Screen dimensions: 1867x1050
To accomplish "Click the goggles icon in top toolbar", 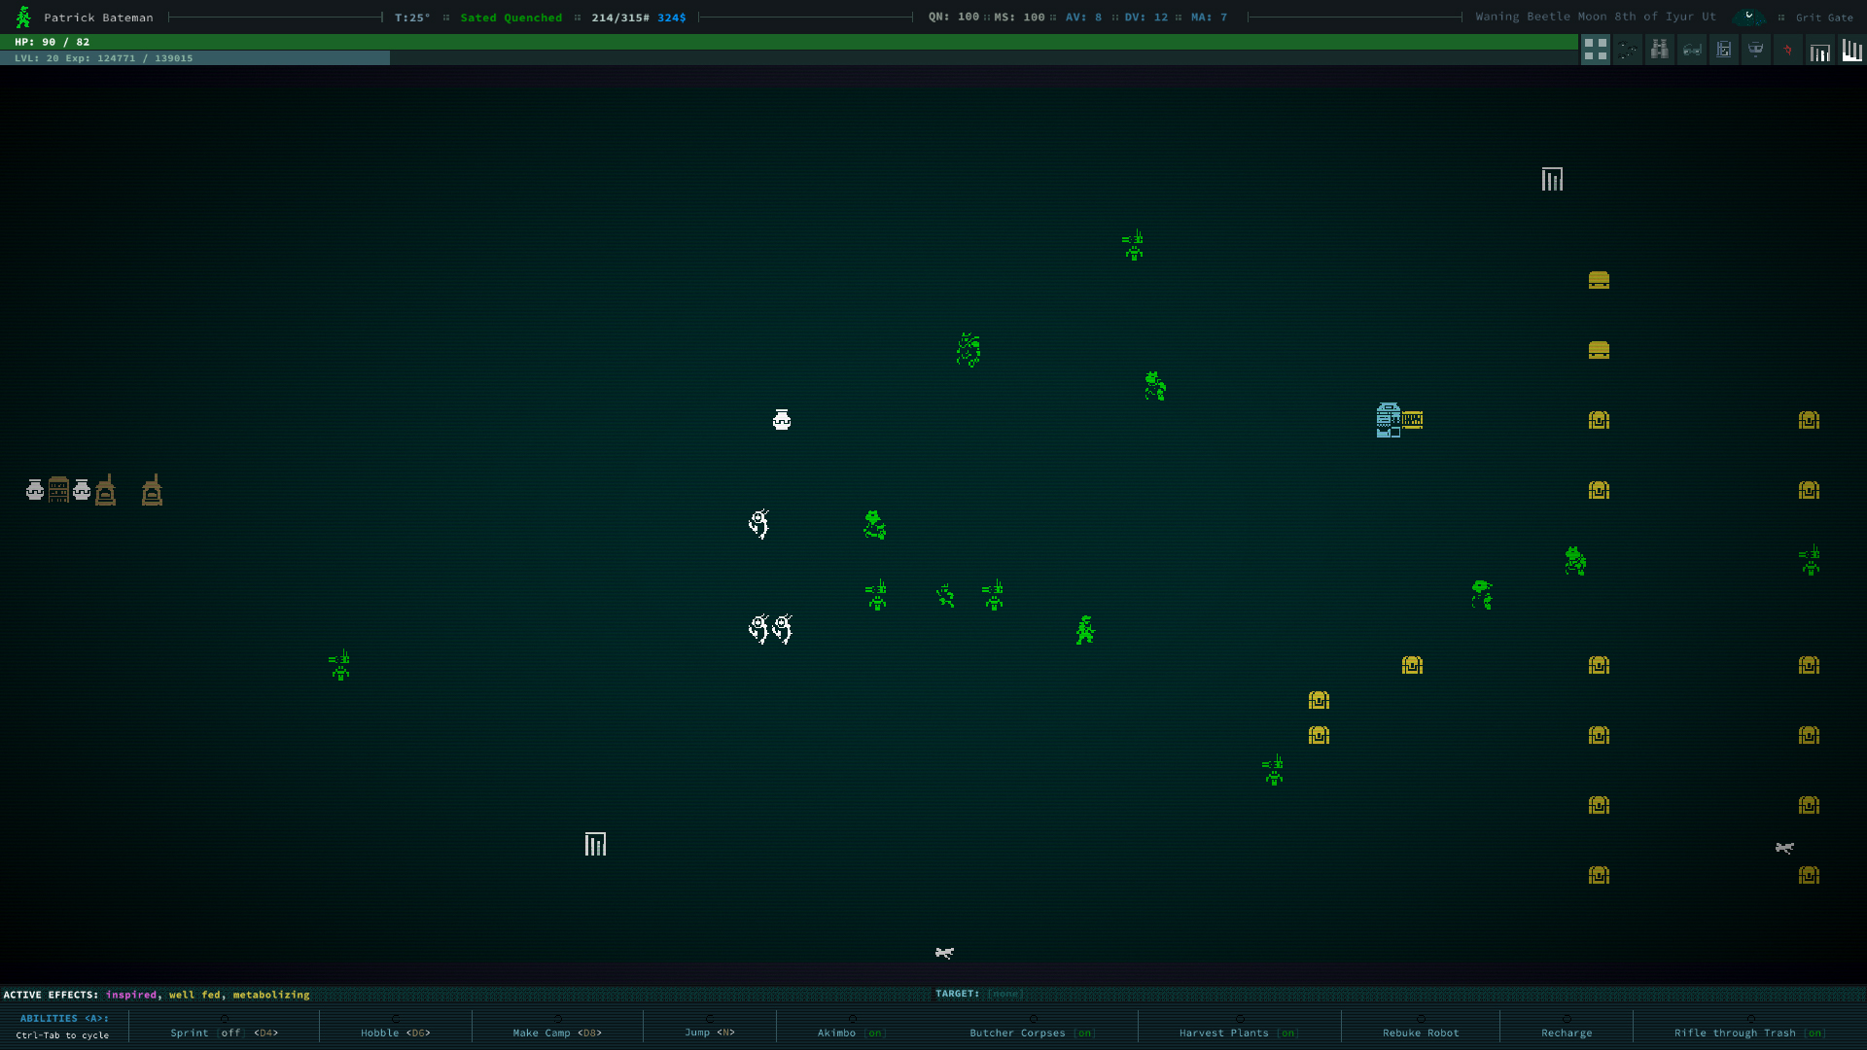I will [1692, 50].
